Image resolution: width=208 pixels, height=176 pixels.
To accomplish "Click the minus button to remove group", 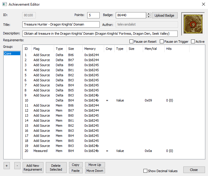I will (17, 166).
